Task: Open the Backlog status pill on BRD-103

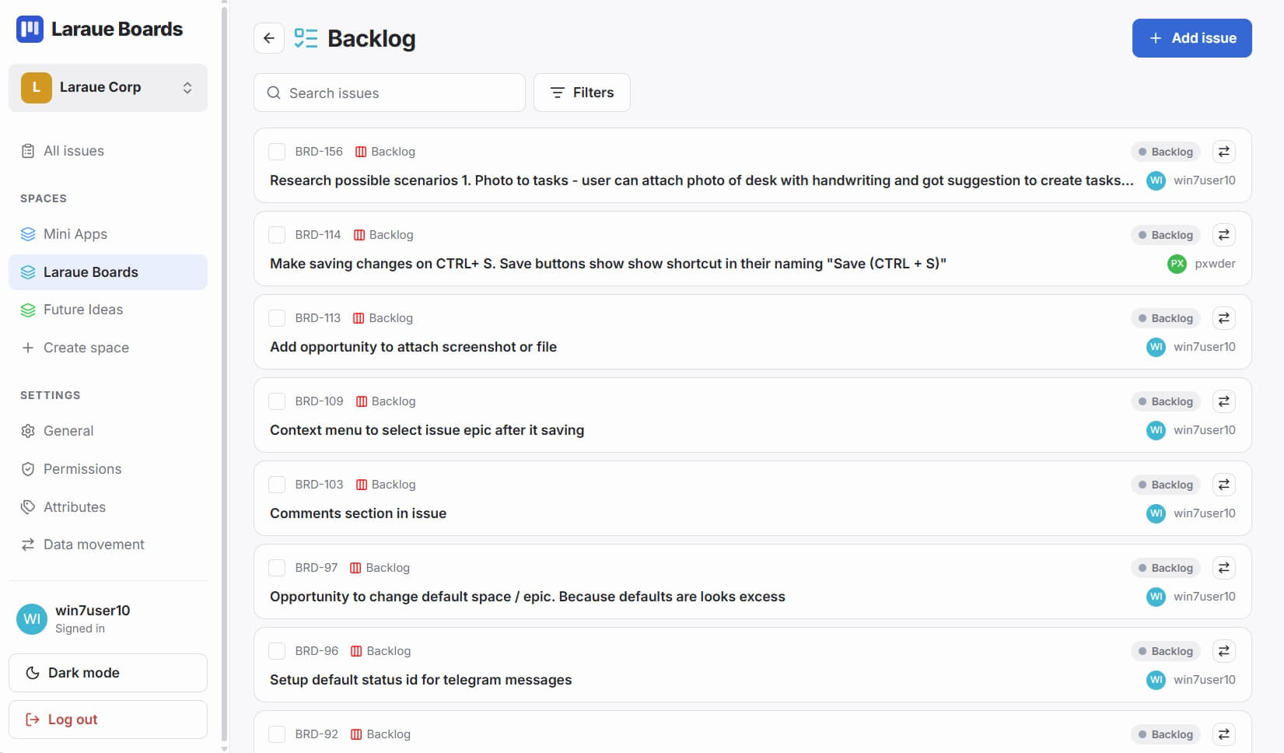Action: [1166, 485]
